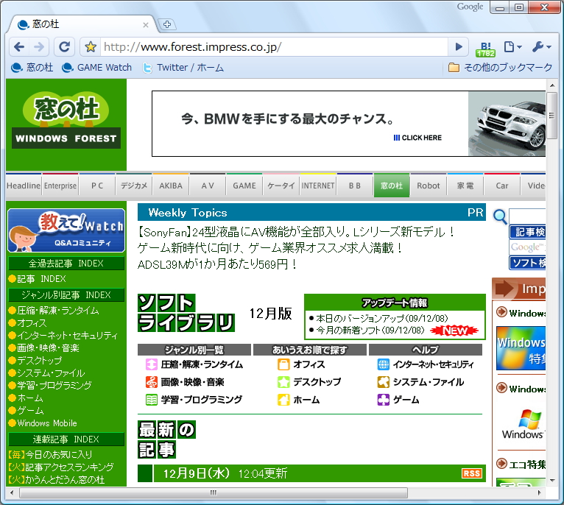Go forward with the browser forward arrow
Viewport: 564px width, 505px height.
pos(39,47)
